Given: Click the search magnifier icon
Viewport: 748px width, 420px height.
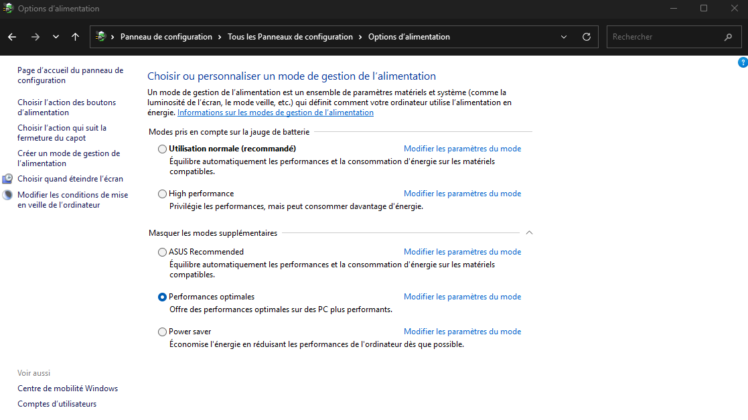Looking at the screenshot, I should click(729, 37).
